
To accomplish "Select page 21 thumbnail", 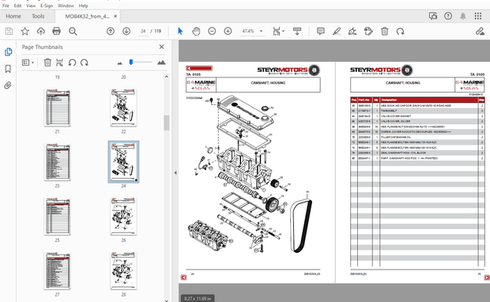I will click(57, 108).
